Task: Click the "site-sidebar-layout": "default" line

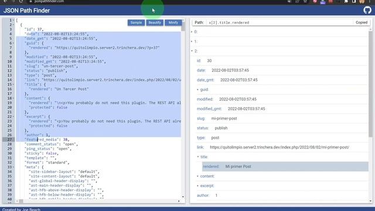Action: click(64, 172)
